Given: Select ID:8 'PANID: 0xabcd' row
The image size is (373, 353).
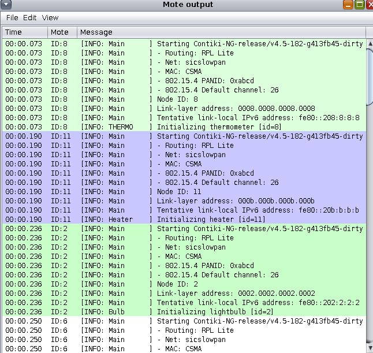Looking at the screenshot, I should coord(184,81).
